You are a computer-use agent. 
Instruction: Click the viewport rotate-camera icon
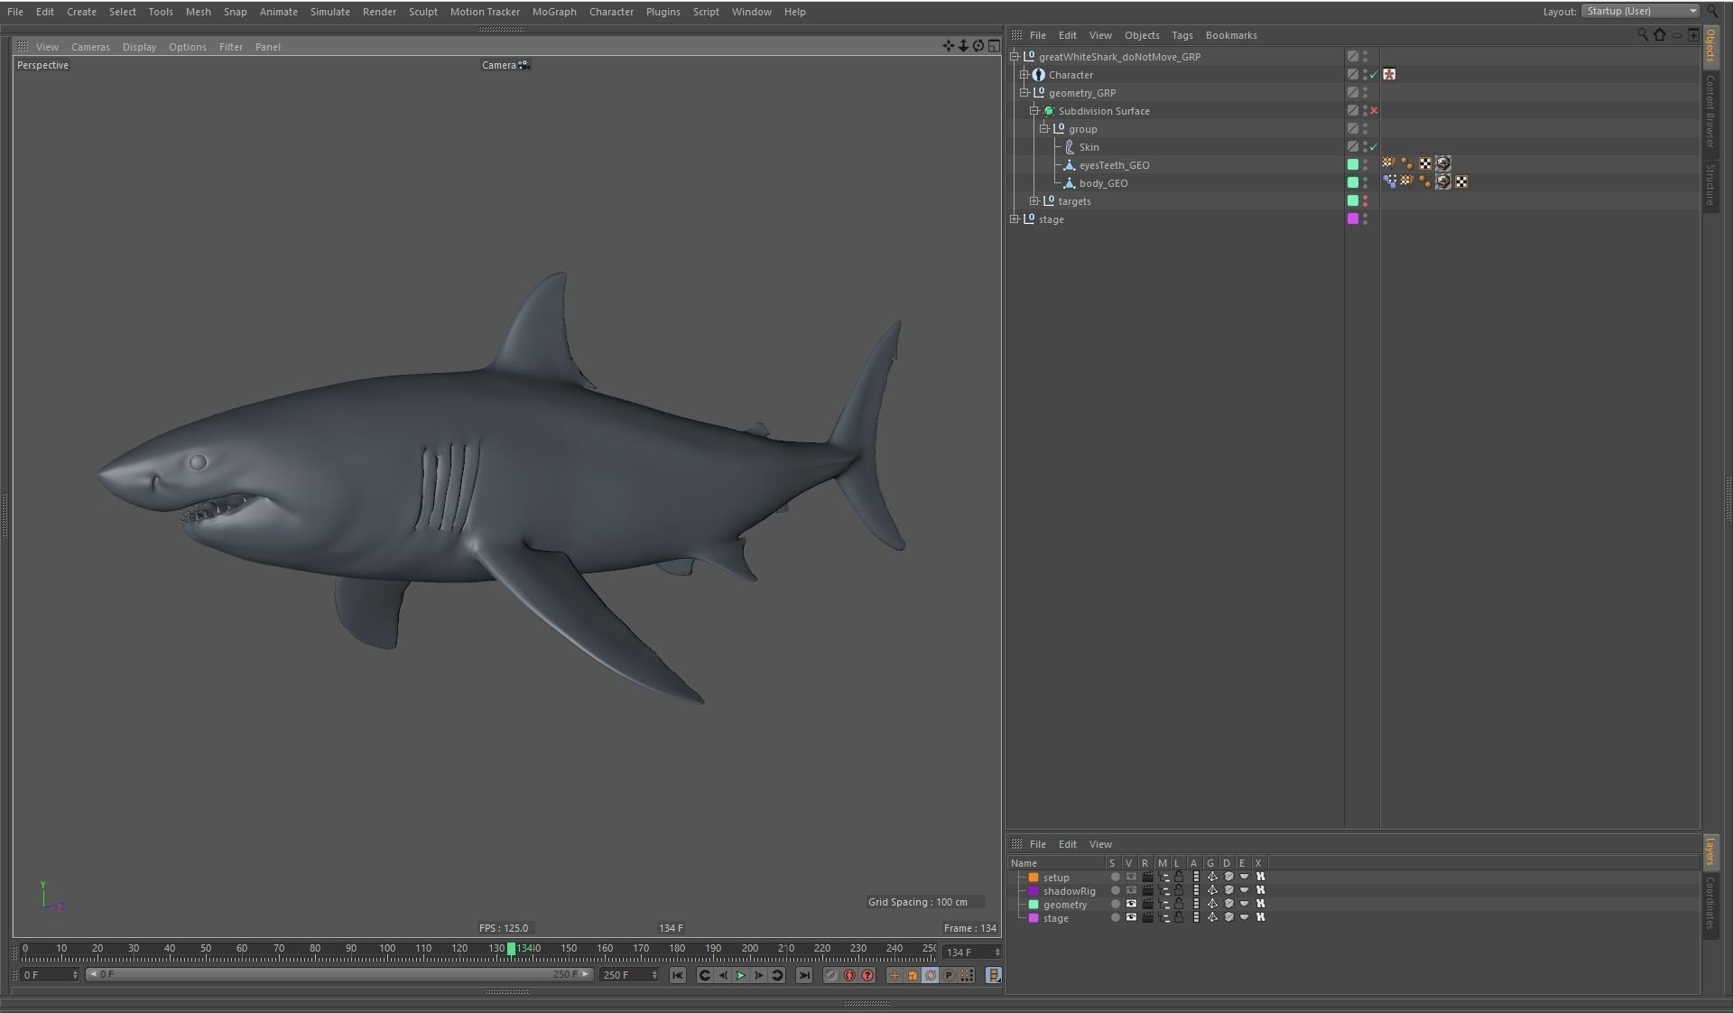(x=978, y=46)
